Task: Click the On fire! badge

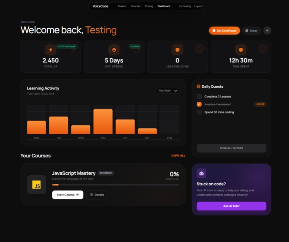Action: click(x=135, y=46)
